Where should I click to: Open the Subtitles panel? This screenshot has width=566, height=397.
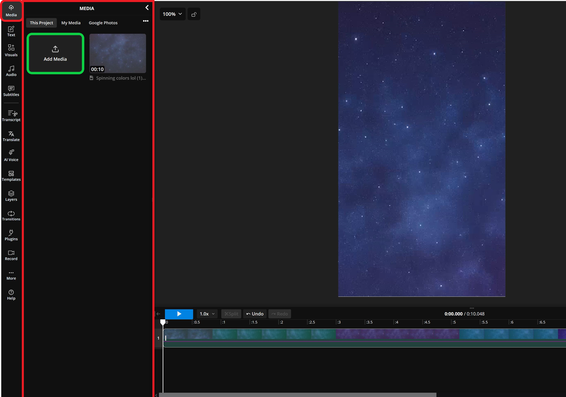[x=11, y=91]
